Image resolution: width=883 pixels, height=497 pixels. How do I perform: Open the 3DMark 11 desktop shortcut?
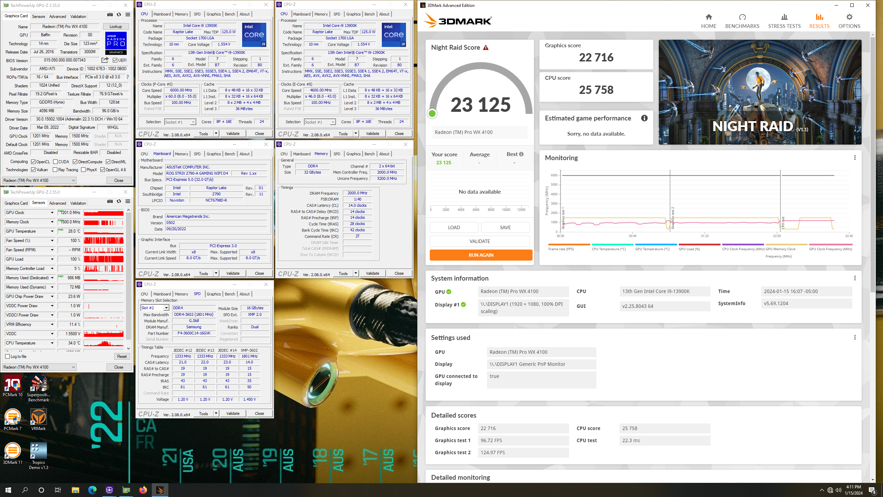pyautogui.click(x=13, y=453)
